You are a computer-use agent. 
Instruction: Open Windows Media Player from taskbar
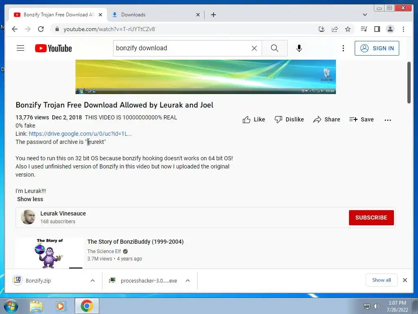(x=61, y=306)
